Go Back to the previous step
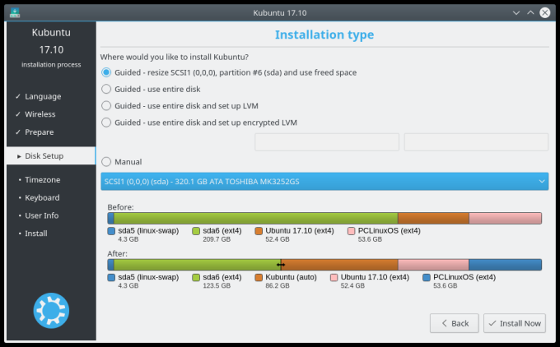This screenshot has width=560, height=347. pyautogui.click(x=454, y=323)
